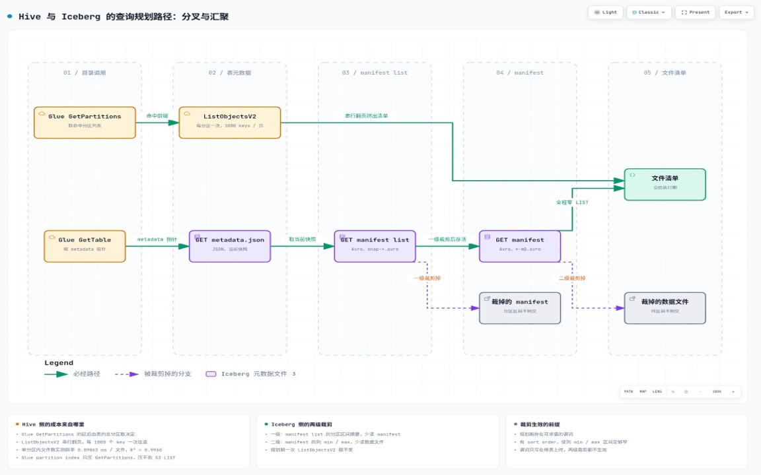This screenshot has width=761, height=475.
Task: Click Iceberg 元数据文件 legend color swatch
Action: click(211, 374)
